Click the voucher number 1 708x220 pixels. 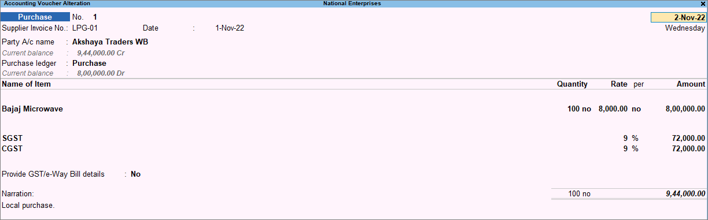(95, 17)
